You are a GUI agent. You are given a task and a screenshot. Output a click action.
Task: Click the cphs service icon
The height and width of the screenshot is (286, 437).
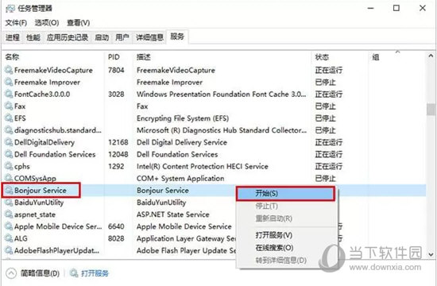9,166
